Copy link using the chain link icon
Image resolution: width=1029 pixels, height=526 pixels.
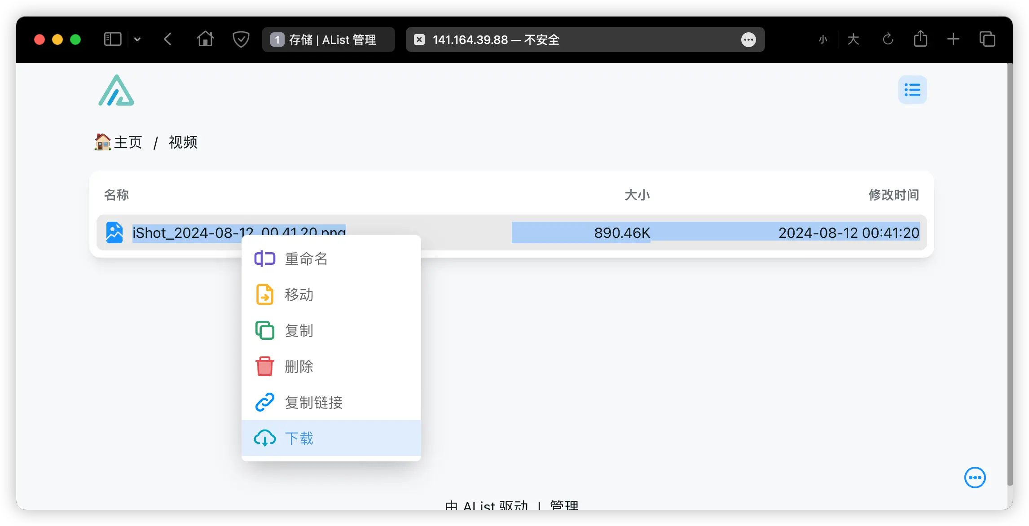265,402
